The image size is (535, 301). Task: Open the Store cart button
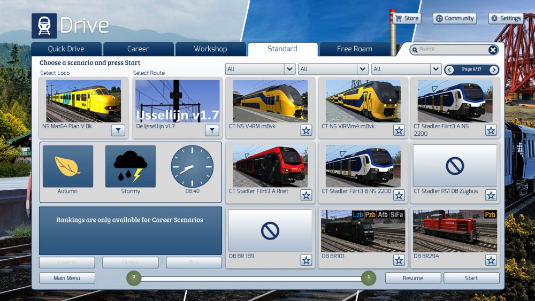tap(407, 18)
